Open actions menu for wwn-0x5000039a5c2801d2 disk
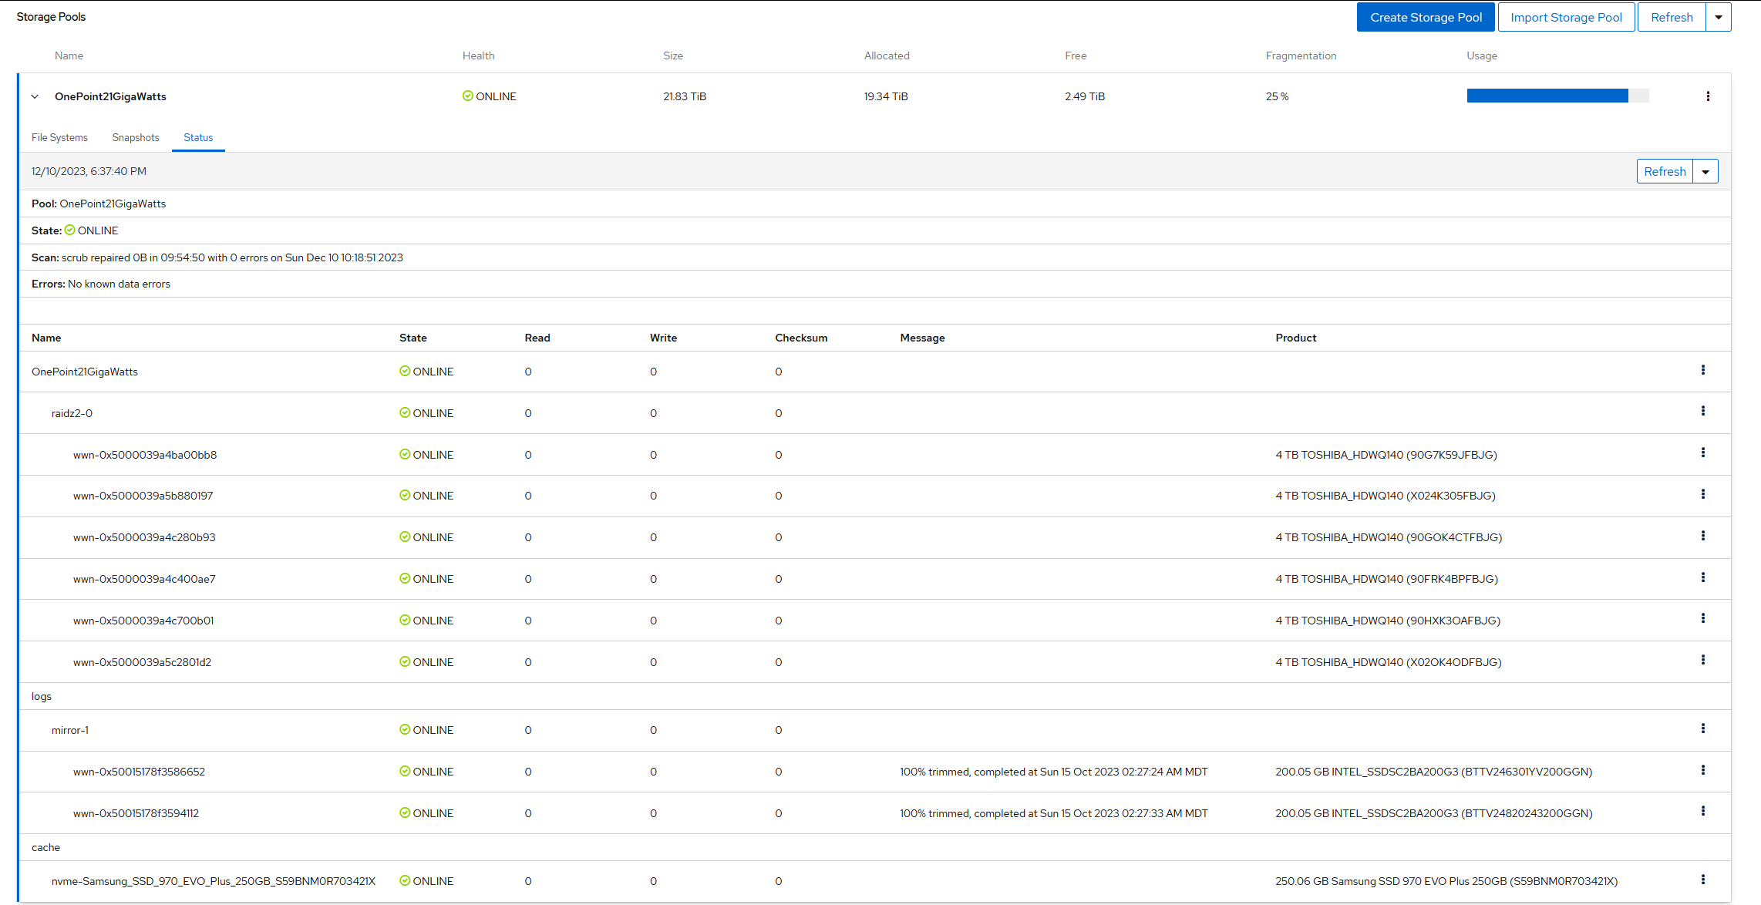This screenshot has width=1761, height=905. coord(1702,661)
